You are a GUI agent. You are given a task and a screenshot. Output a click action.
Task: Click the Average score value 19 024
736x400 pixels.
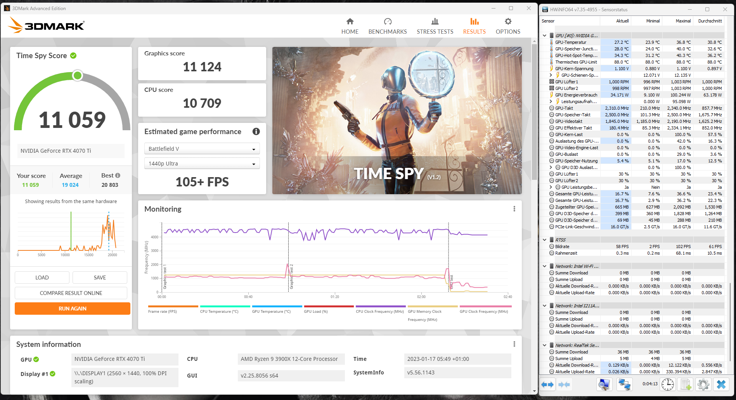coord(70,185)
